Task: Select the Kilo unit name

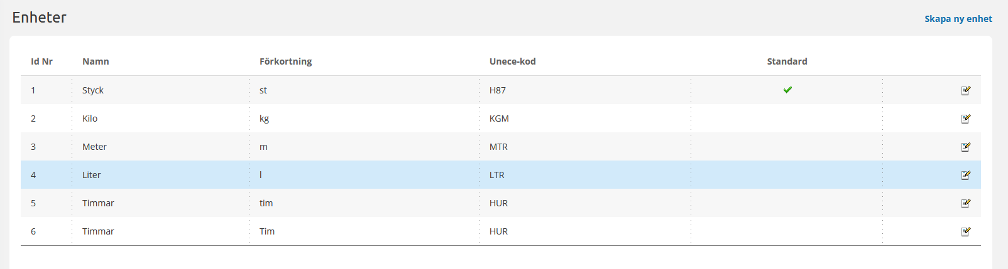Action: pos(90,119)
